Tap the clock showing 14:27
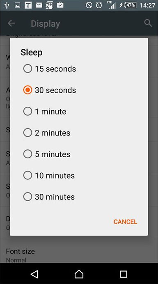The image size is (158, 284). click(147, 5)
